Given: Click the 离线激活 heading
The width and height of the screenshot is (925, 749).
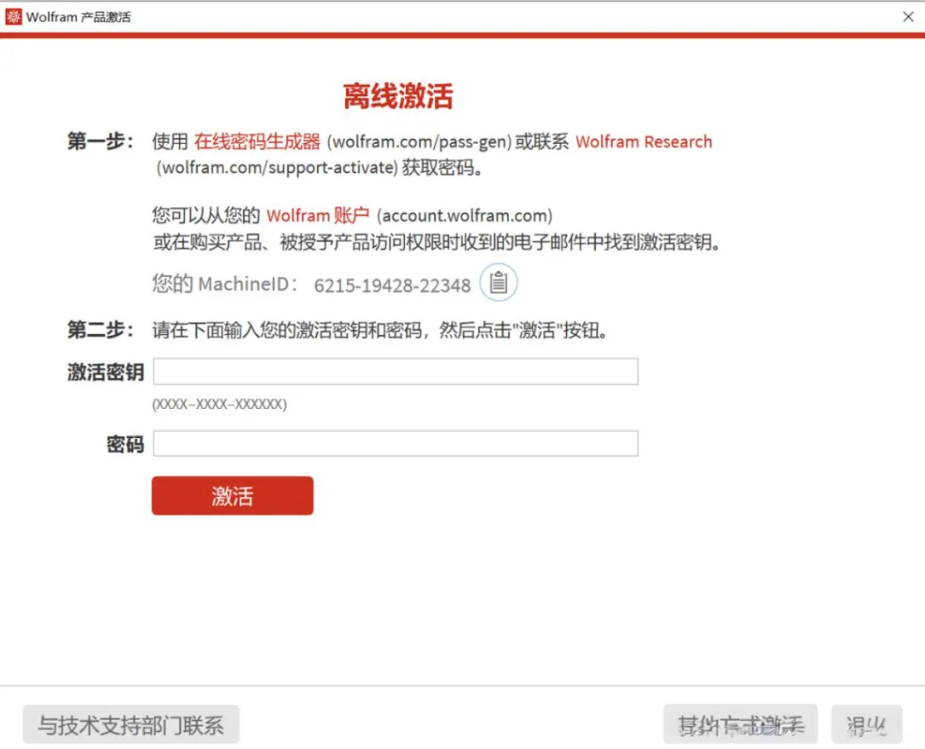Looking at the screenshot, I should tap(398, 96).
